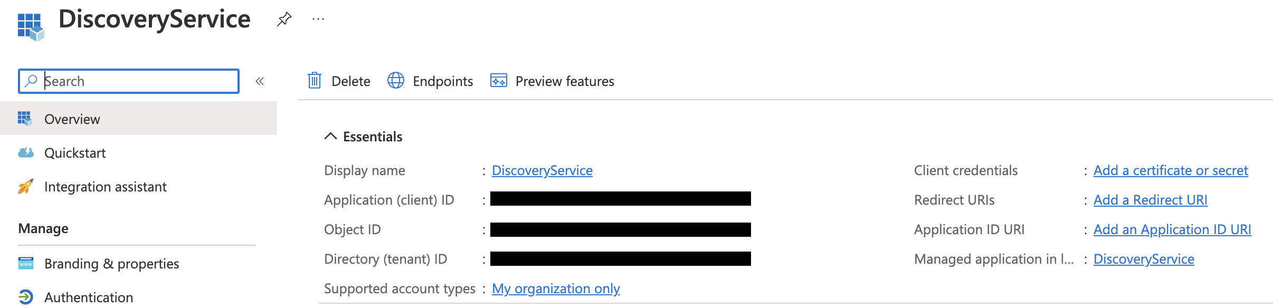This screenshot has width=1273, height=308.
Task: Click the Quickstart cloud icon
Action: (24, 152)
